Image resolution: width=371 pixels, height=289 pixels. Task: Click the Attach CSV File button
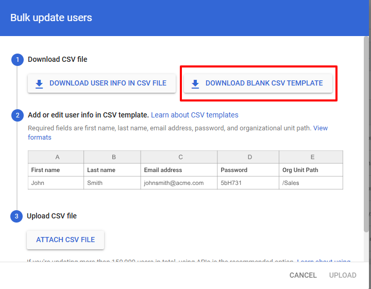point(65,240)
